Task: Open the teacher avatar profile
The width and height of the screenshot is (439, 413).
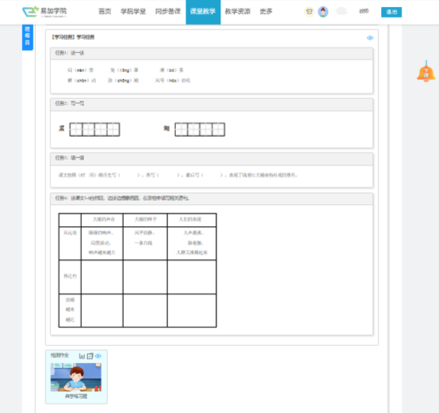Action: (x=323, y=12)
